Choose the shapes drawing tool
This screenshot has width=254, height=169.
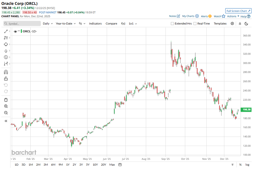click(6, 44)
